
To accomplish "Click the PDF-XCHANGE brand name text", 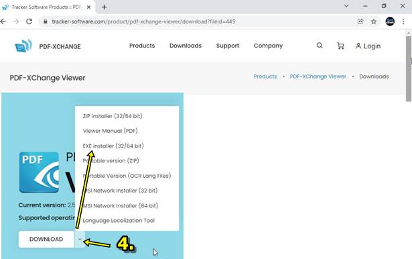I will click(x=60, y=46).
